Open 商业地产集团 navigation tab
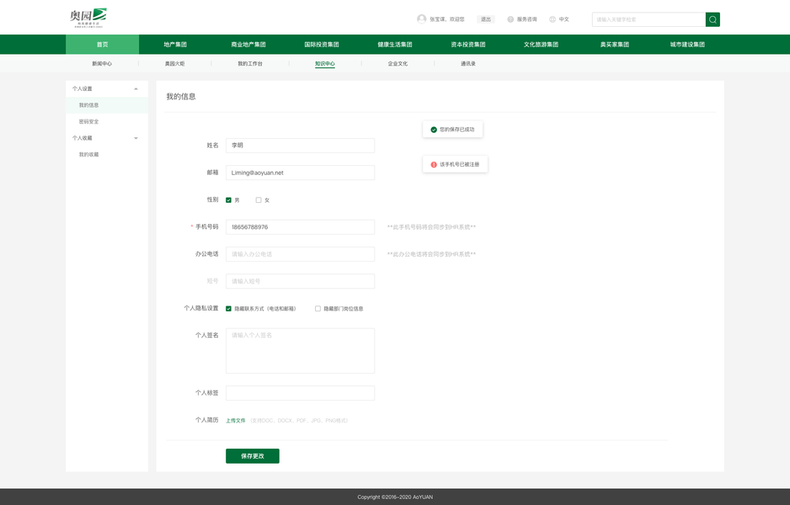790x505 pixels. [x=248, y=45]
